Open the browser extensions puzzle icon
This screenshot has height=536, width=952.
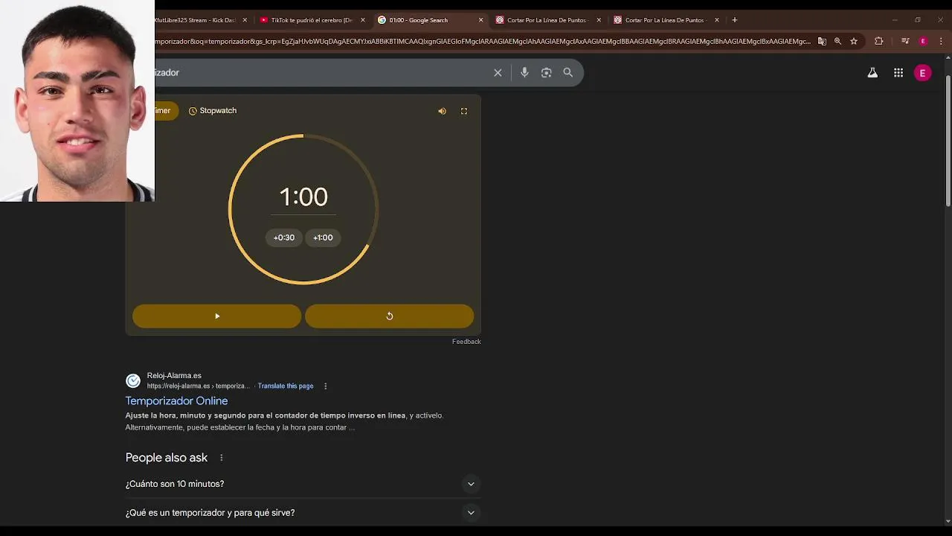(x=879, y=42)
